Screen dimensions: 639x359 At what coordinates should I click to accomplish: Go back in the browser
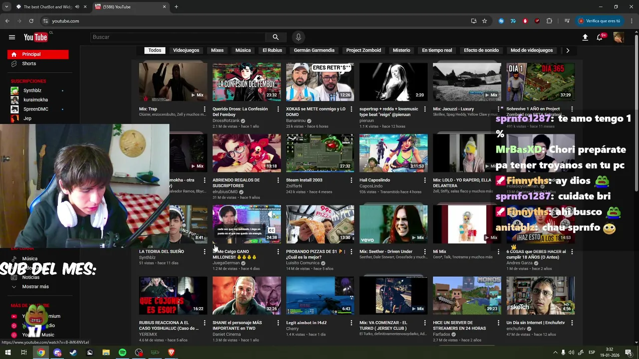click(7, 21)
